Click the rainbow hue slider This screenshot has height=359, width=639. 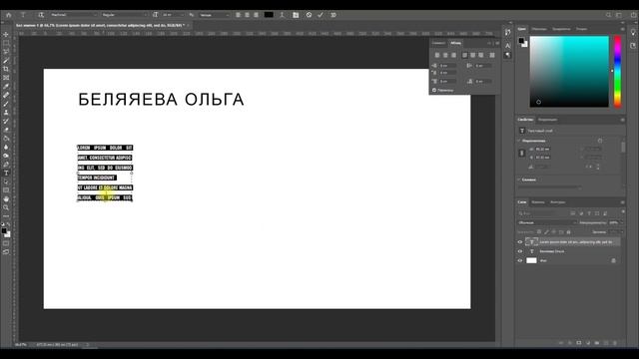point(618,72)
